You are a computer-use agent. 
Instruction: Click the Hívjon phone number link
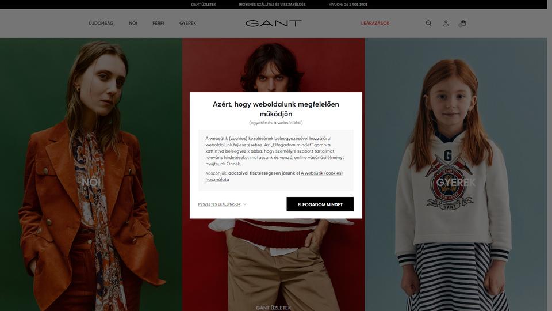tap(348, 5)
